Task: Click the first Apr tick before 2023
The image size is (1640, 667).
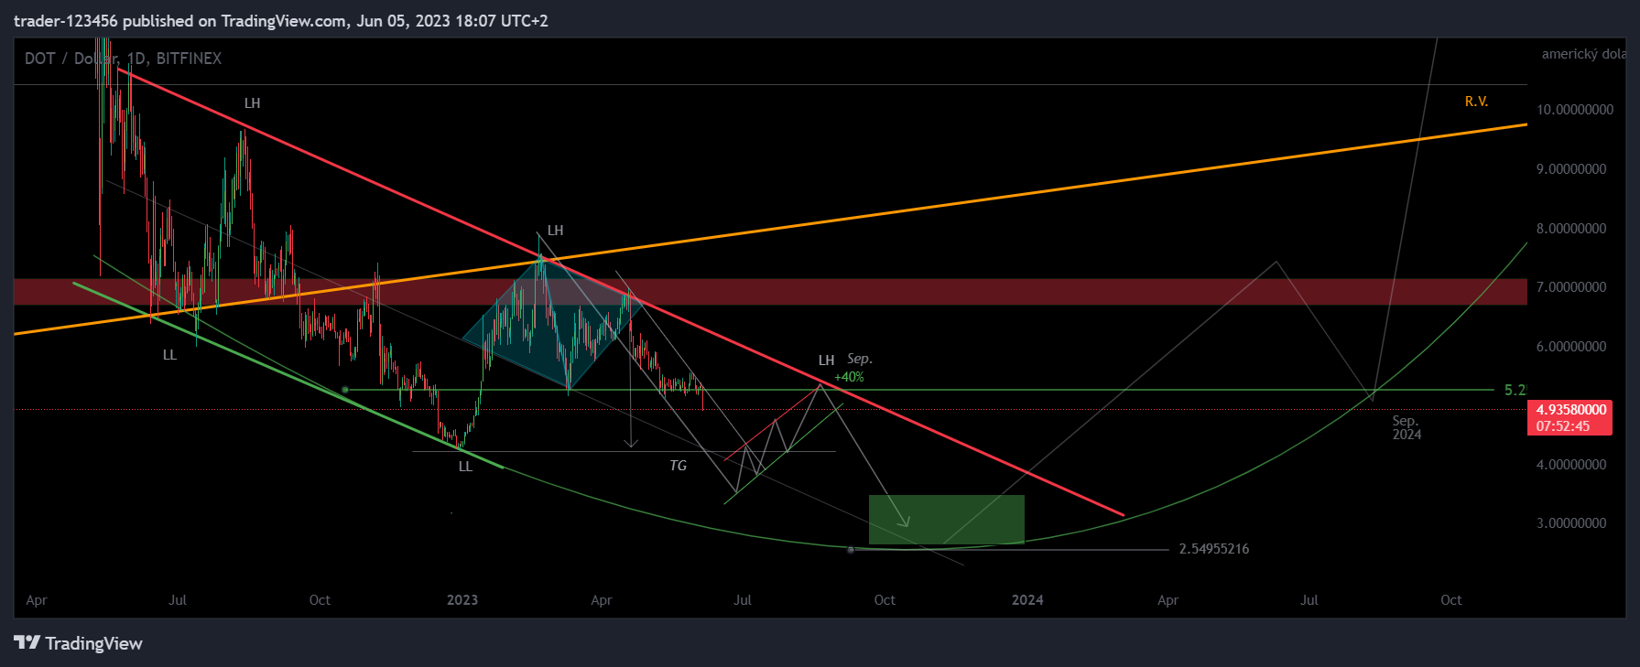Action: (37, 600)
